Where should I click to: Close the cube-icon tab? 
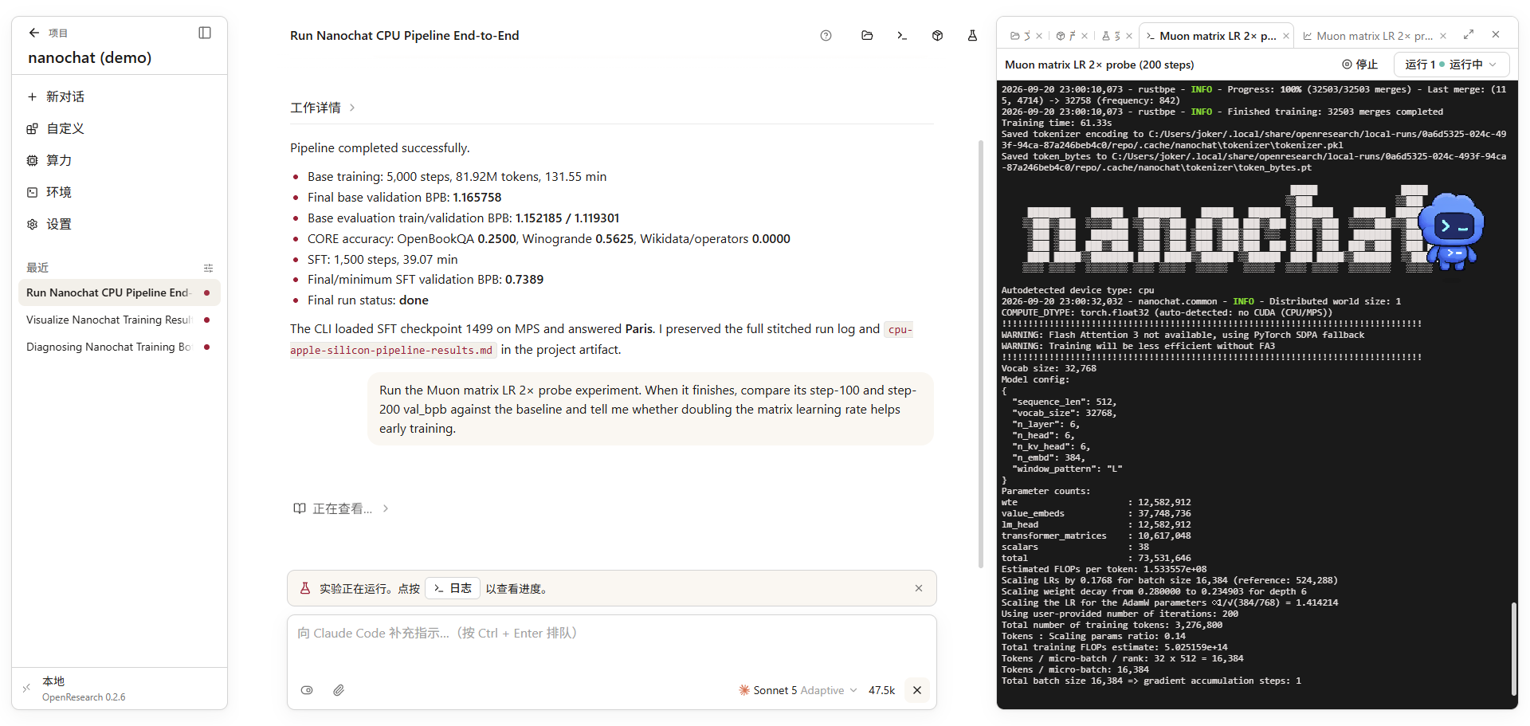1085,36
